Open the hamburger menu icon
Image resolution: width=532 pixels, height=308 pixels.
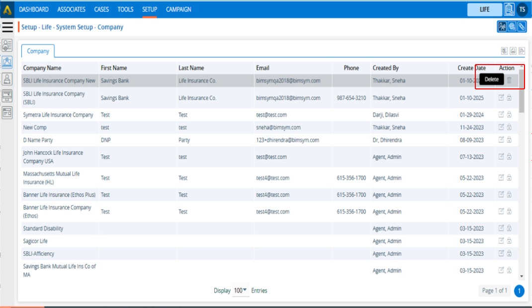pos(7,27)
